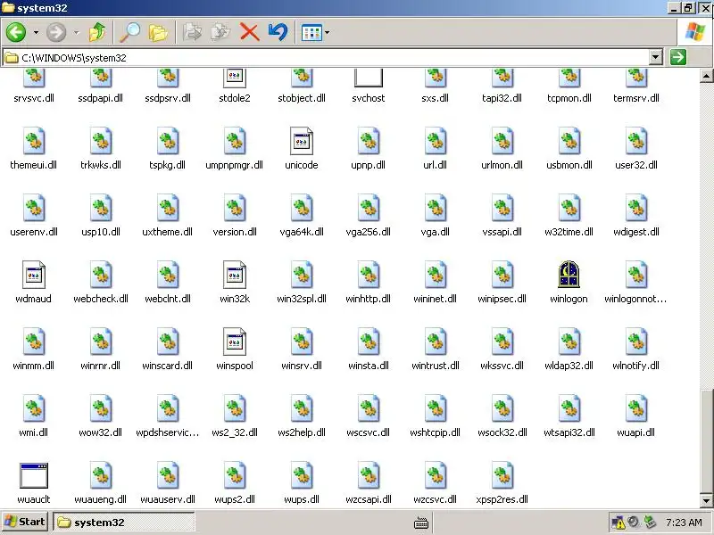Click the blue Undo arrow
This screenshot has width=714, height=535.
coord(278,32)
